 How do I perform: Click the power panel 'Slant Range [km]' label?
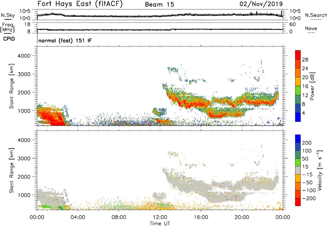[11, 86]
